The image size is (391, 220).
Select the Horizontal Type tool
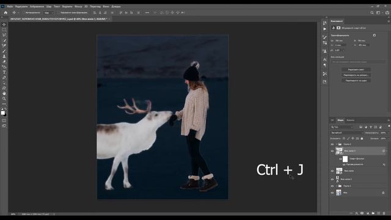tap(4, 72)
